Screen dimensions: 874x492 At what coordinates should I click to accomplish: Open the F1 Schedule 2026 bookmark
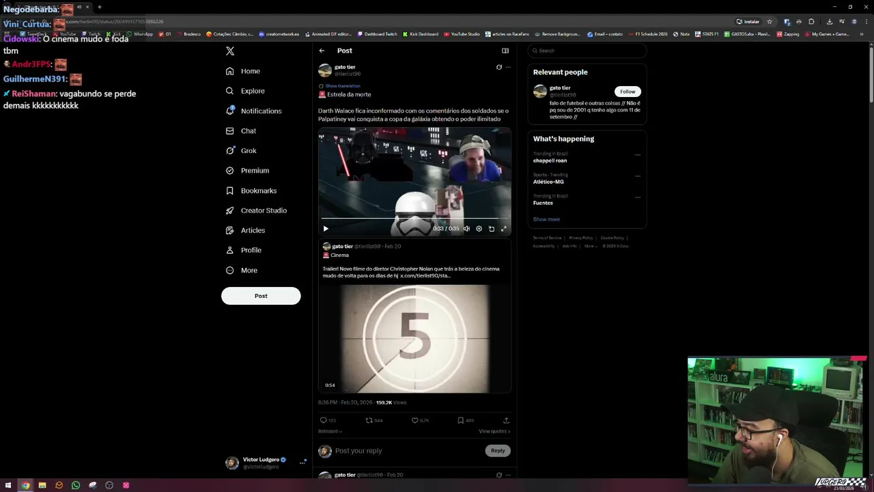pos(647,34)
